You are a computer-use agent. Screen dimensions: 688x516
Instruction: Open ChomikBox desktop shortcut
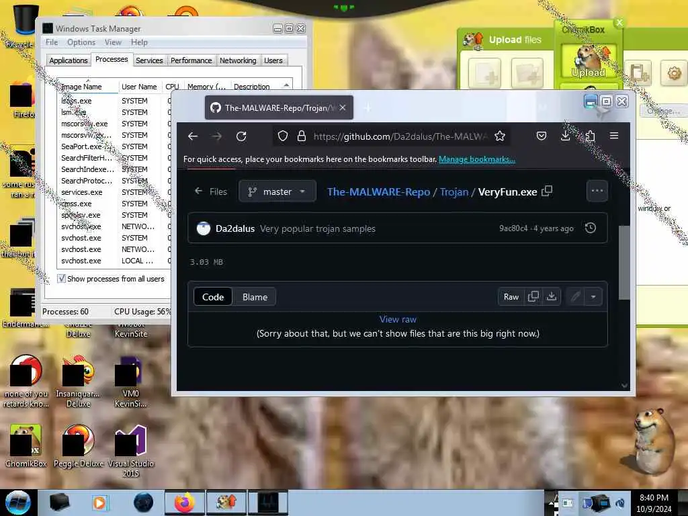point(26,445)
